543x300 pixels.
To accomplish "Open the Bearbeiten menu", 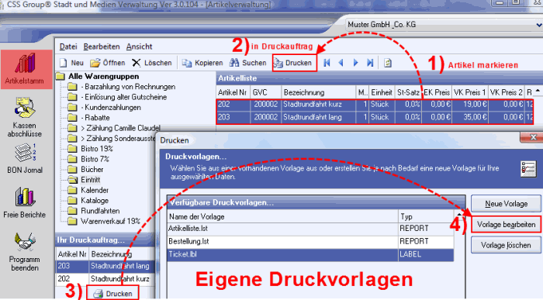I will pos(102,47).
